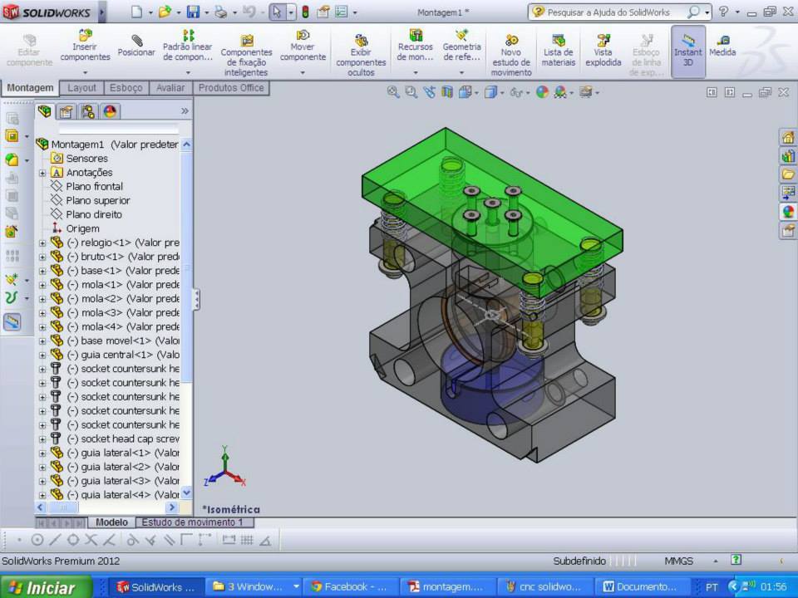The height and width of the screenshot is (598, 798).
Task: Click the edit appearance color ball icon
Action: click(x=542, y=92)
